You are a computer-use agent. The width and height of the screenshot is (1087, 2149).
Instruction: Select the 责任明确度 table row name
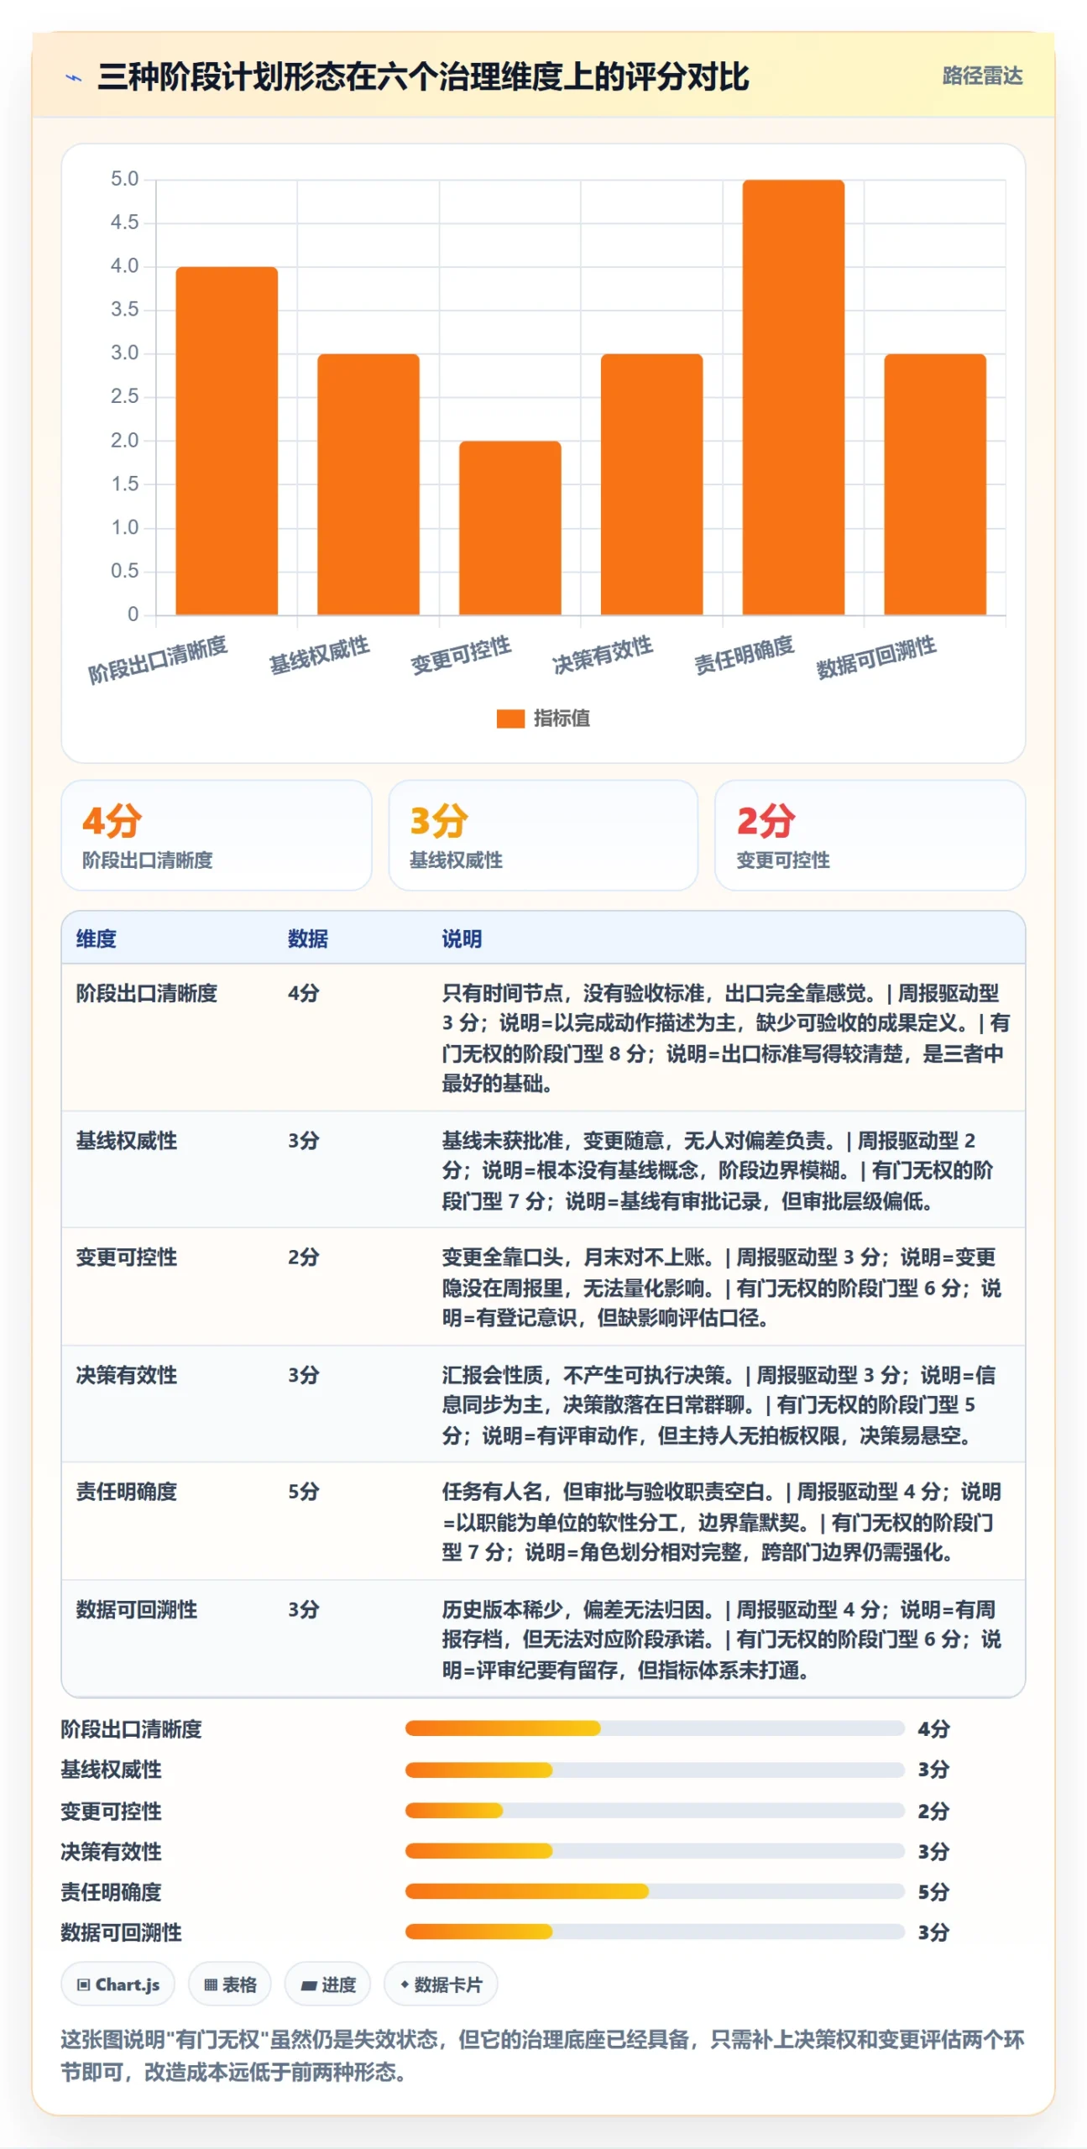point(126,1491)
